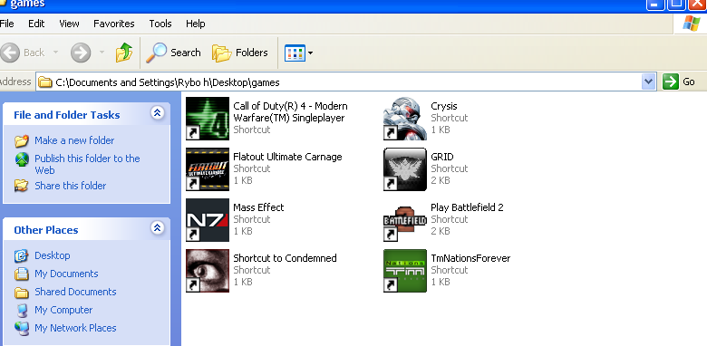Viewport: 707px width, 346px height.
Task: Click the Mass Effect file name
Action: pos(258,207)
